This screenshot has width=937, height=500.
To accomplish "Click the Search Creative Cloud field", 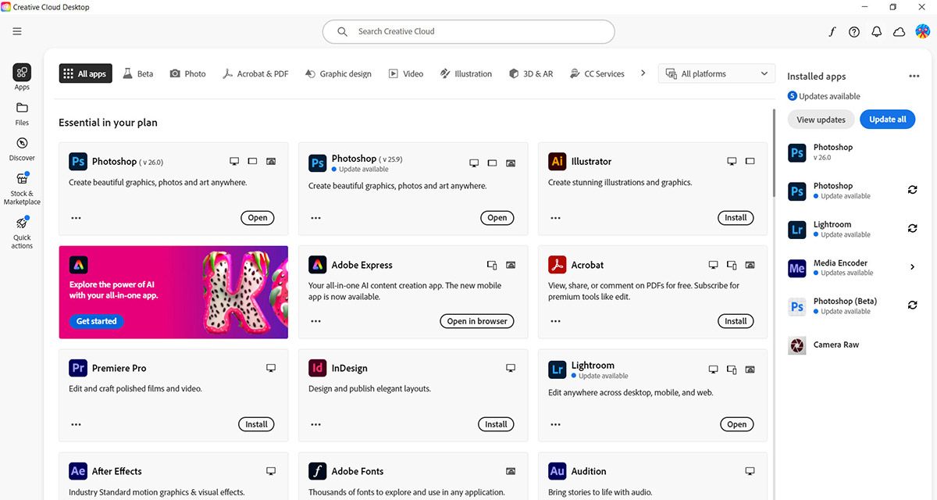I will [468, 31].
